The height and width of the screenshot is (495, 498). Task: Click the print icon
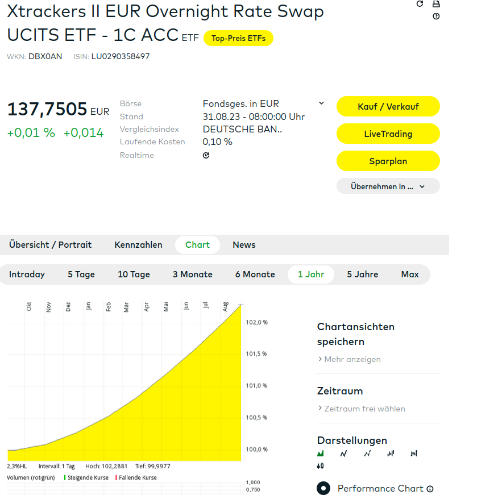(436, 3)
